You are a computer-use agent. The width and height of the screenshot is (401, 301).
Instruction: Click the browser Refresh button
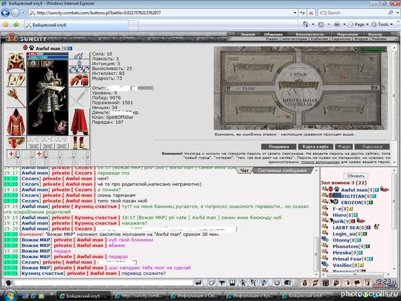302,13
